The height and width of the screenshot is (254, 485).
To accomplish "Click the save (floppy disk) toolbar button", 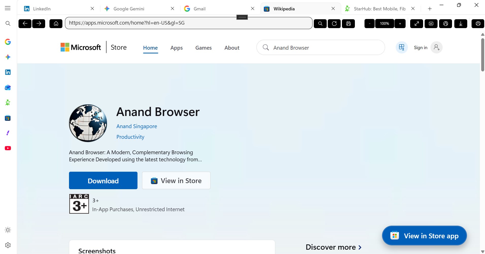I will pyautogui.click(x=349, y=24).
